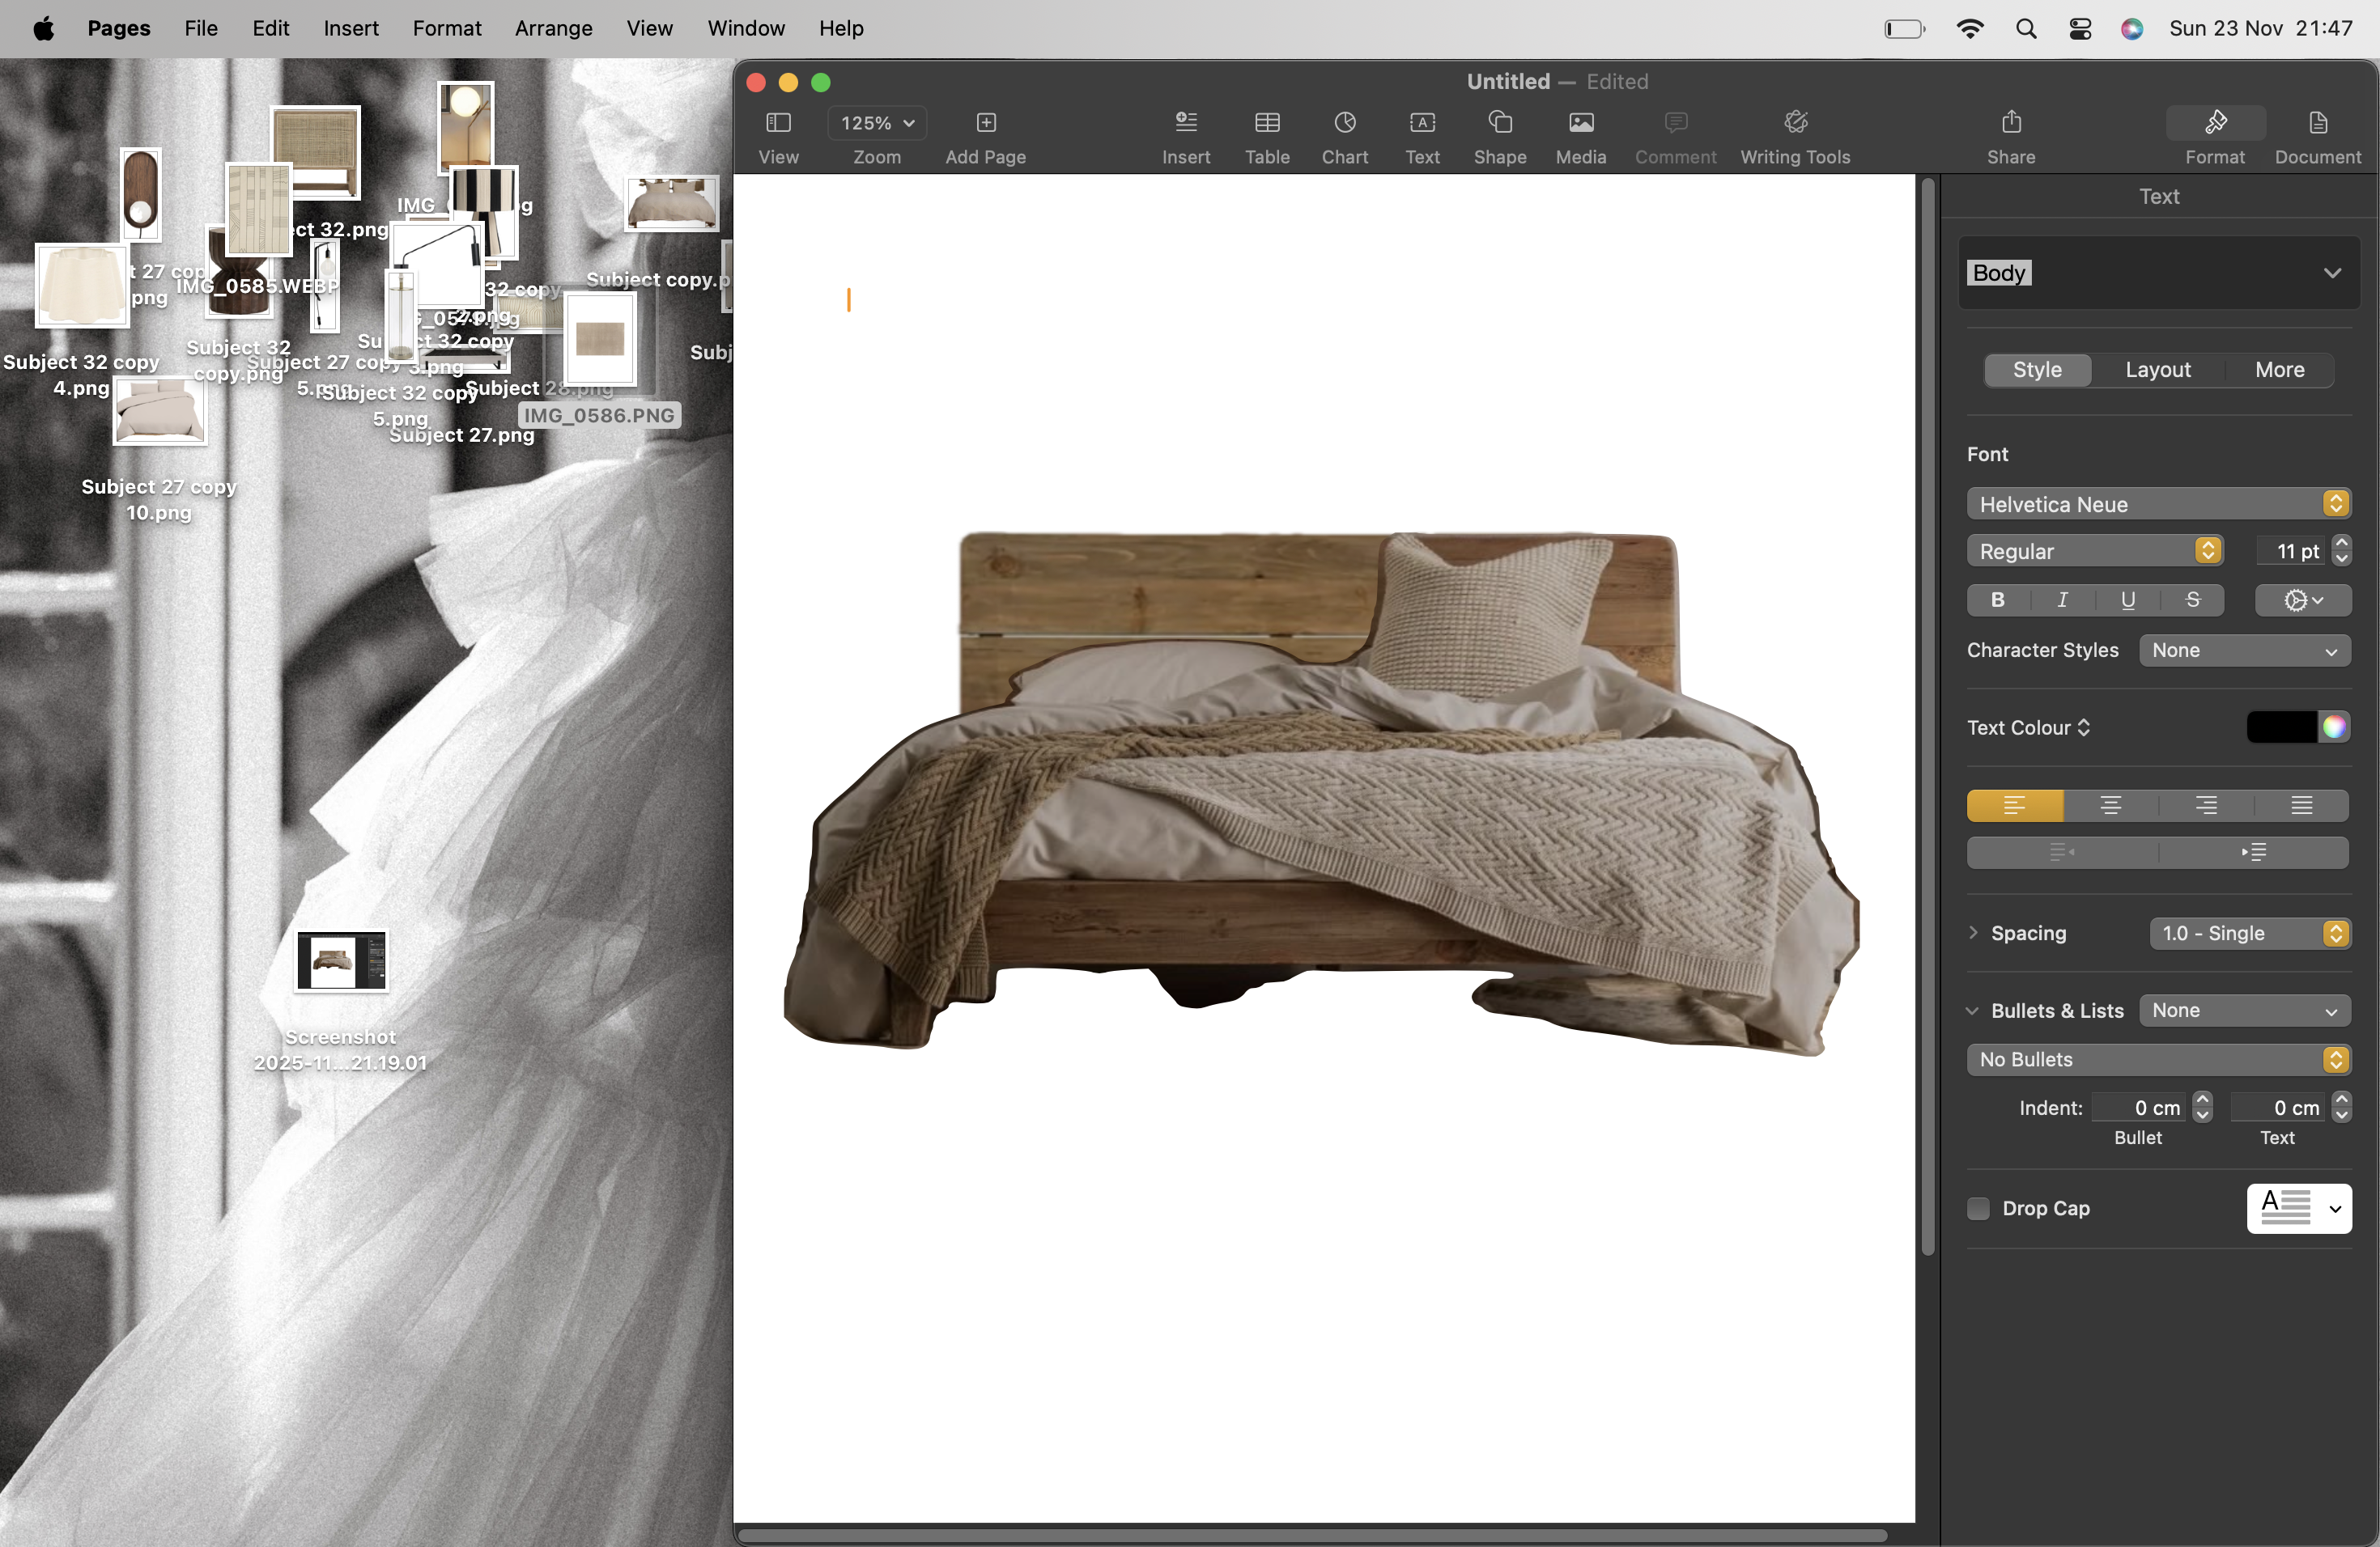Open the Screenshot file thumbnail on desktop
Image resolution: width=2380 pixels, height=1547 pixels.
pos(341,961)
